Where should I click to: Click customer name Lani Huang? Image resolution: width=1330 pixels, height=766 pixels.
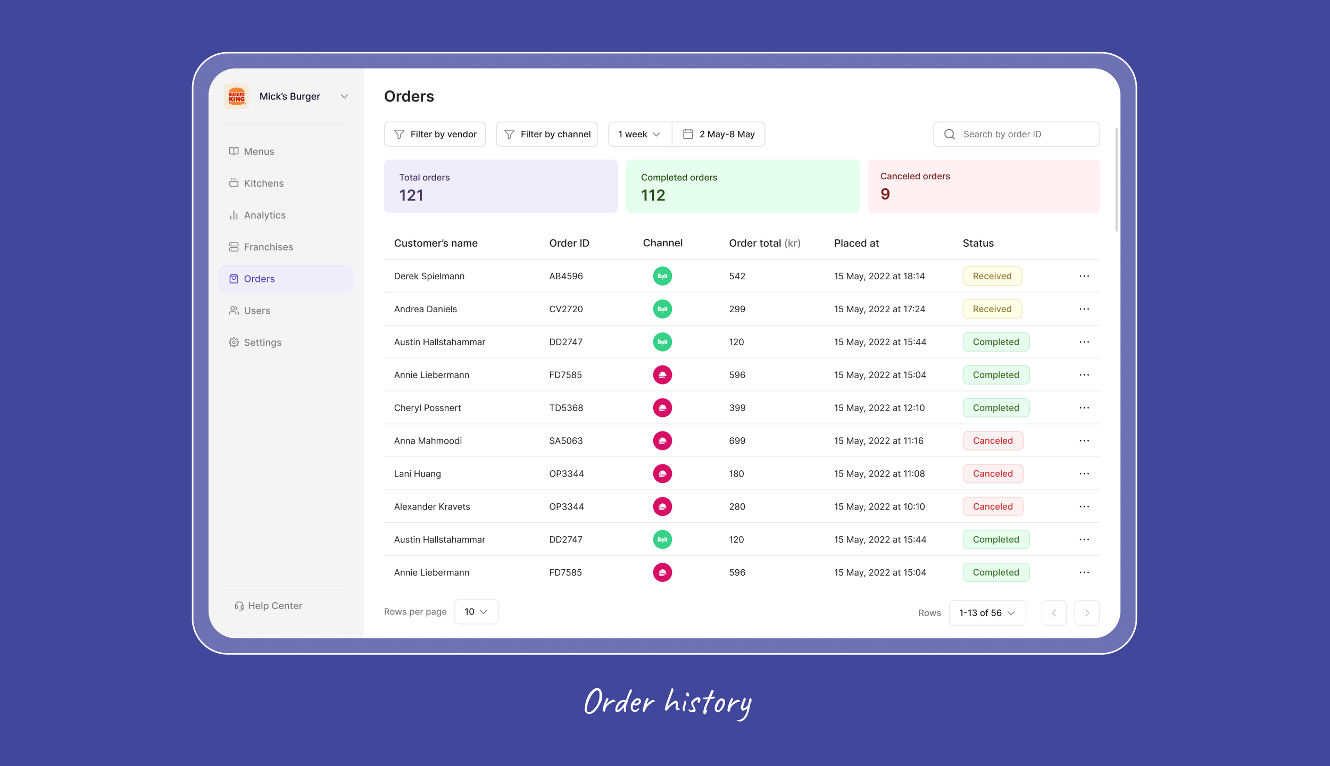(418, 474)
